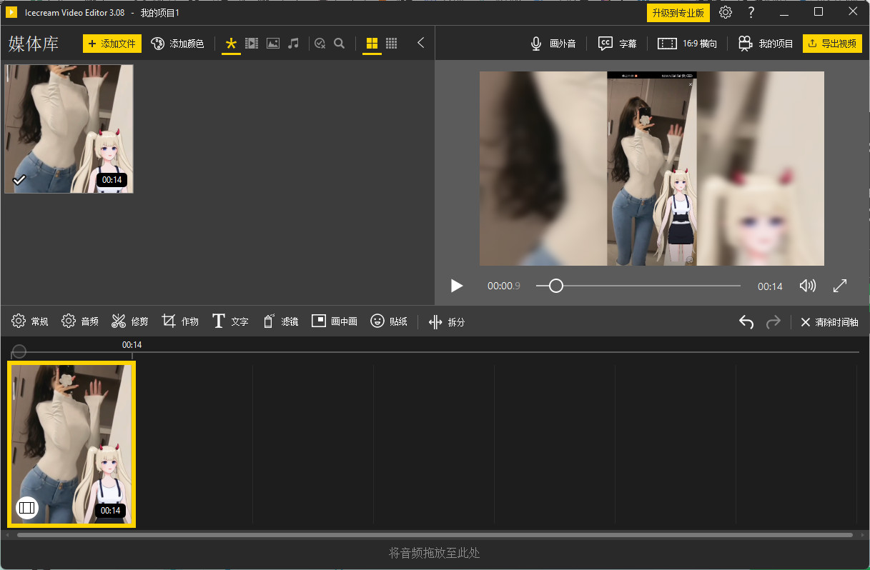Switch to the large thumbnail grid view
870x570 pixels.
pyautogui.click(x=372, y=44)
